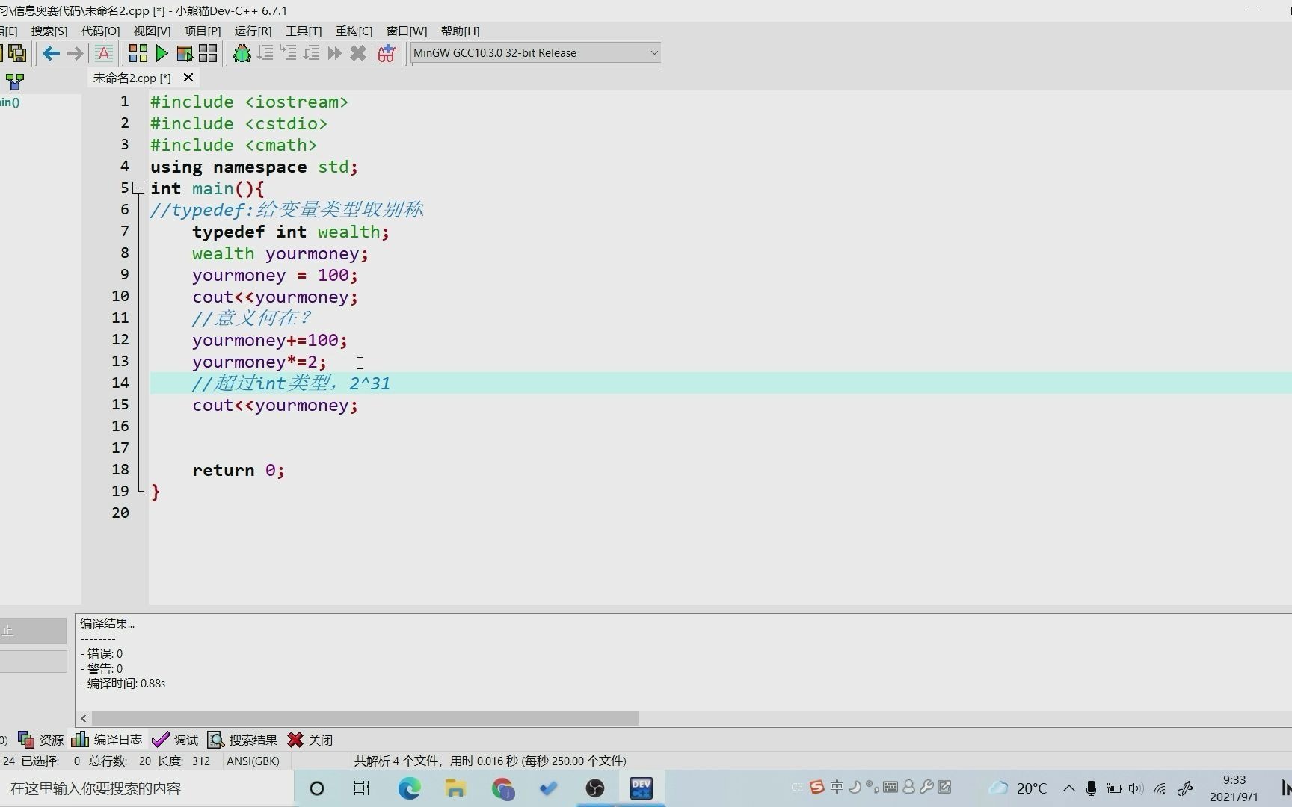1292x807 pixels.
Task: Click the 关闭 button in bottom panel
Action: coord(310,740)
